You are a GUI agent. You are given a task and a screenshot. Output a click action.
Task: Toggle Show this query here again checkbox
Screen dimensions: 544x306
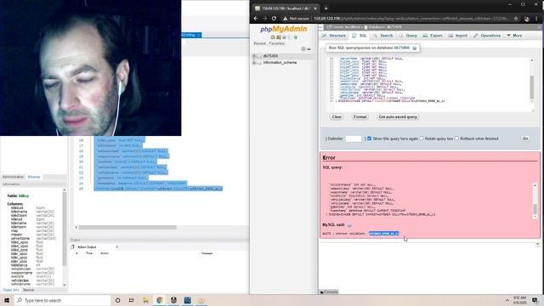369,139
